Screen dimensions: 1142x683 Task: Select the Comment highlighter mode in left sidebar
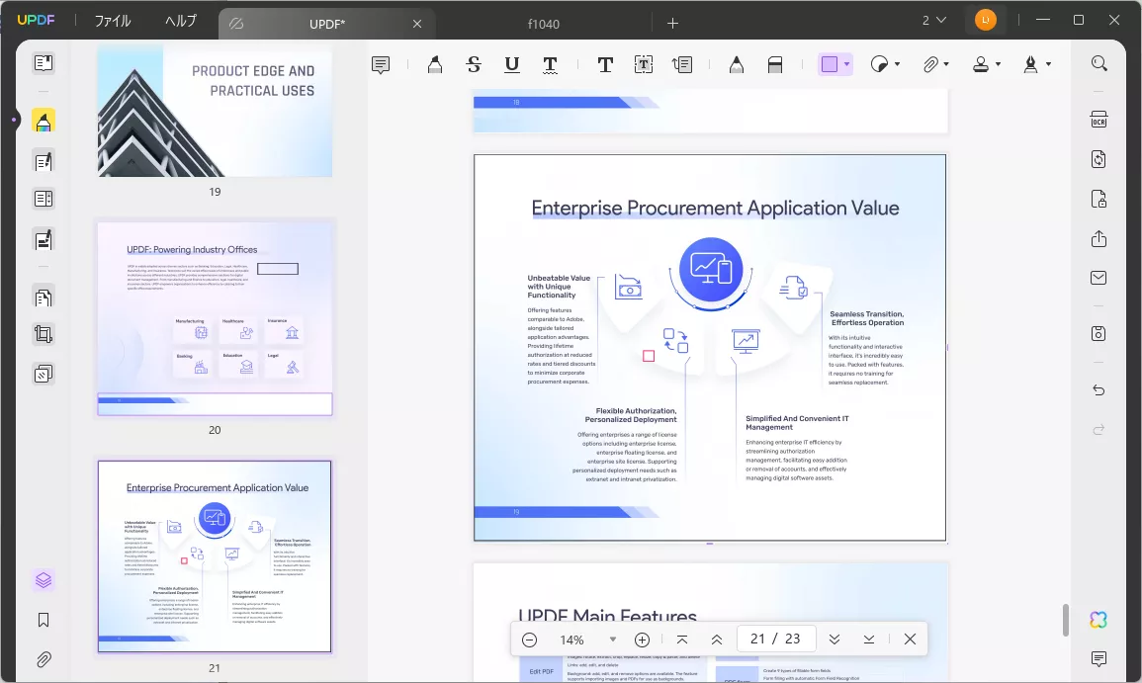(x=43, y=121)
